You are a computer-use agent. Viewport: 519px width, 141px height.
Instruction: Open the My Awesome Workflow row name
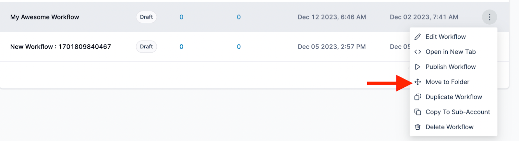point(45,17)
